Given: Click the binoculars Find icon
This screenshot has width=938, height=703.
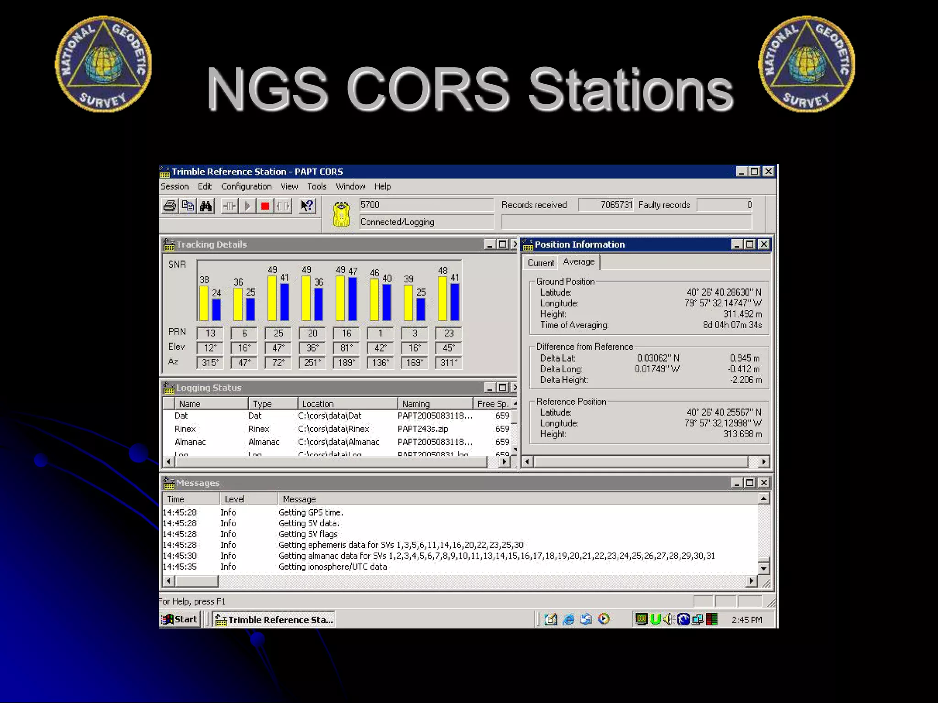Looking at the screenshot, I should (x=206, y=206).
